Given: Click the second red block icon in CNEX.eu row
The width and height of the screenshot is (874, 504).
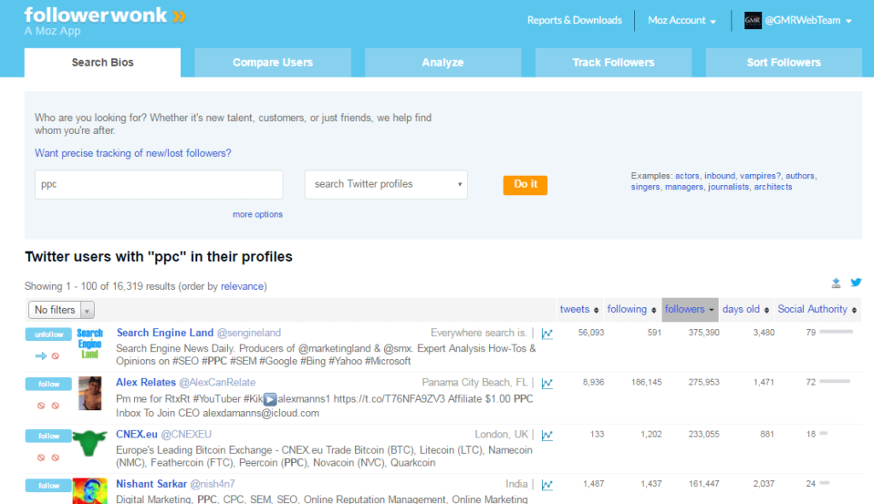Looking at the screenshot, I should (x=55, y=457).
